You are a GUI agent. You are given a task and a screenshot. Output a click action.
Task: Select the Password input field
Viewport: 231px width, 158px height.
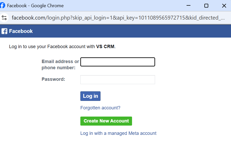coord(118,80)
